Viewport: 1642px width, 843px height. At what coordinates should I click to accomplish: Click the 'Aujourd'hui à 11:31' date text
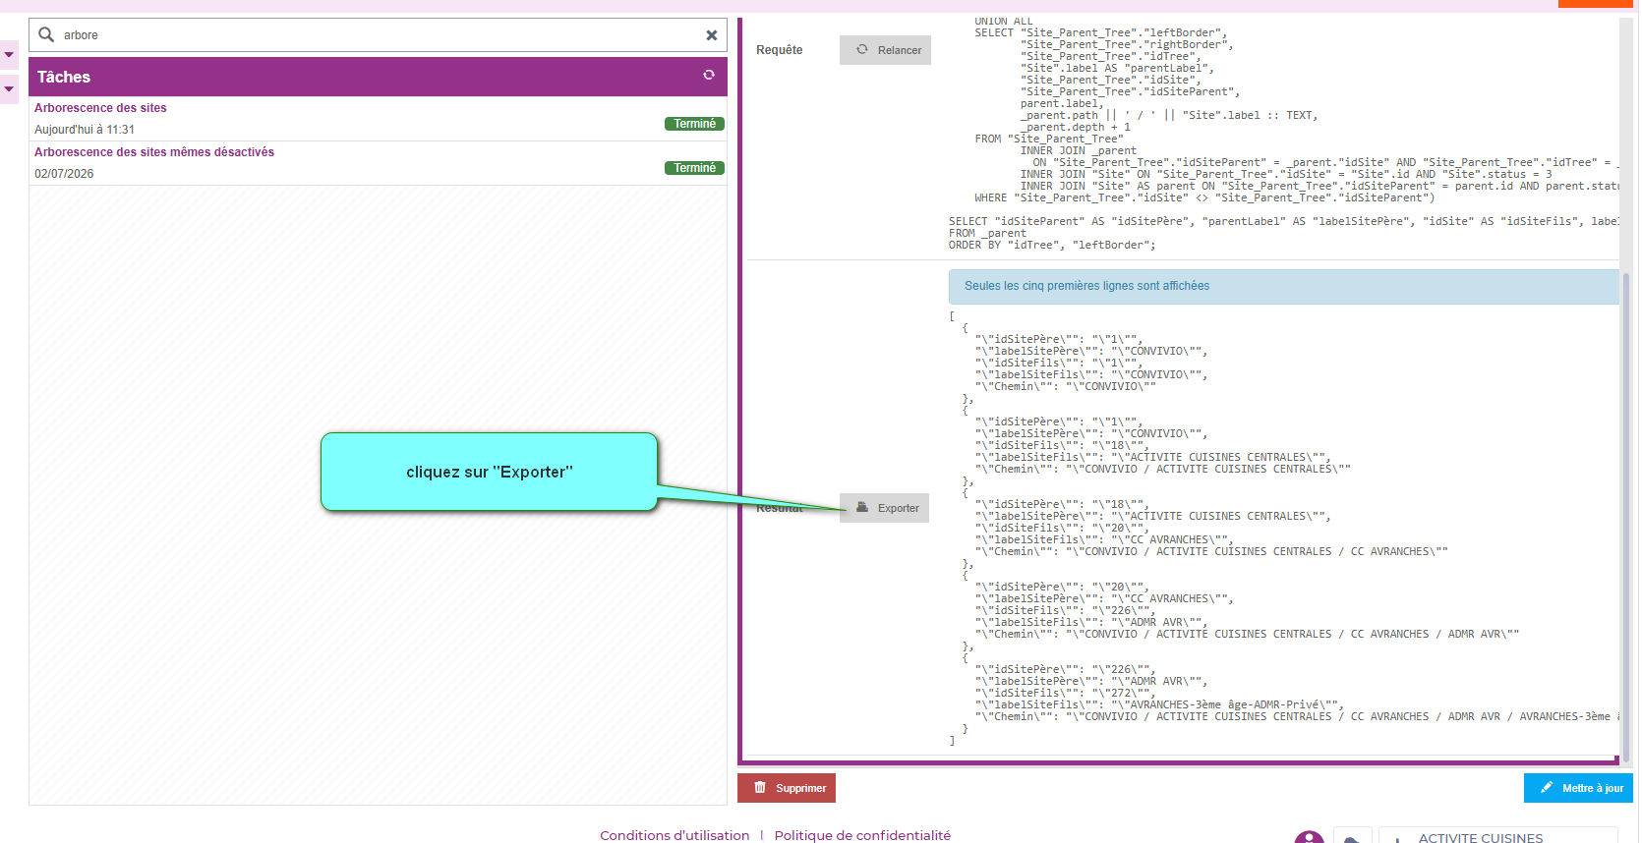[x=85, y=130]
